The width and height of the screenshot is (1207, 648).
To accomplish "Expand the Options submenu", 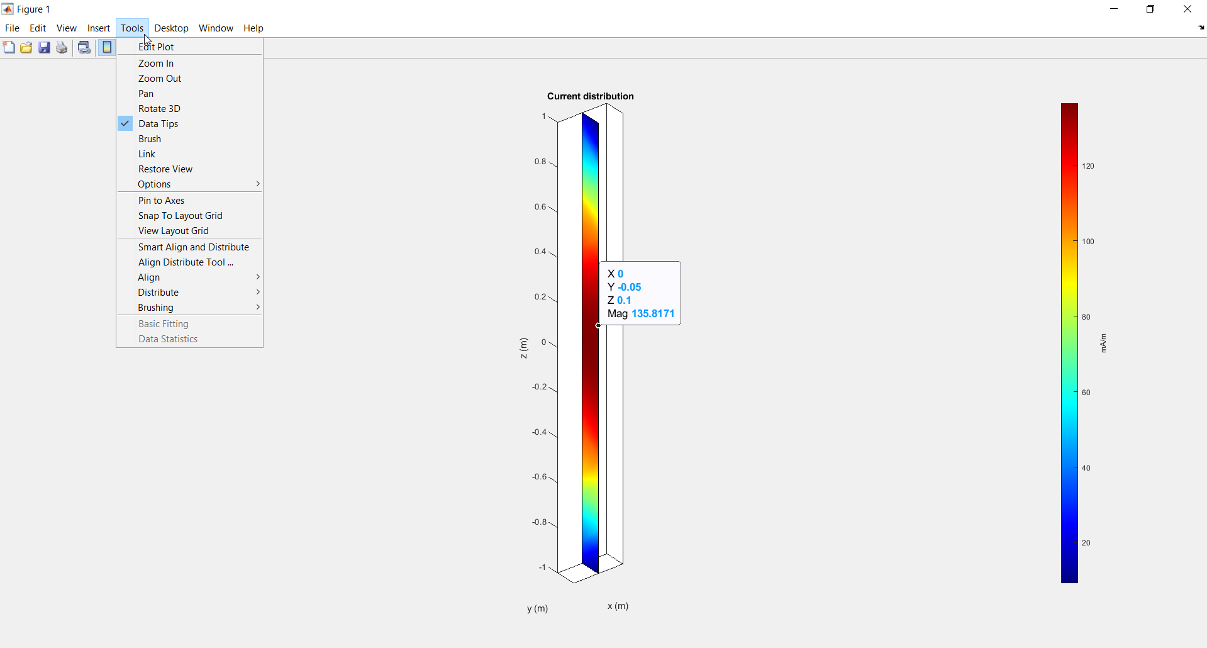I will [x=154, y=184].
